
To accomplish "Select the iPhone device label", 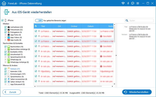I will (11, 20).
